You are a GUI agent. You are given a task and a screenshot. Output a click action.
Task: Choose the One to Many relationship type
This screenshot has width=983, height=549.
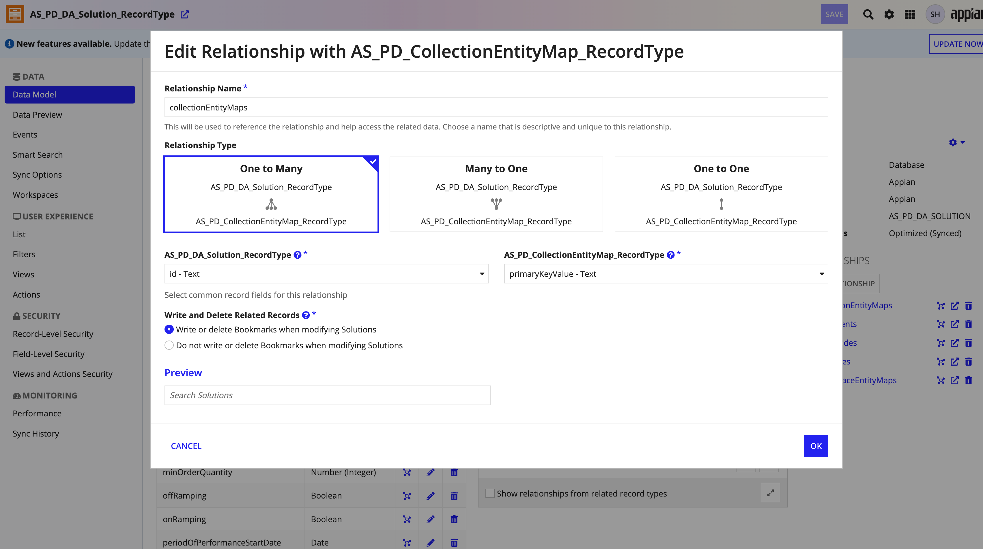271,194
